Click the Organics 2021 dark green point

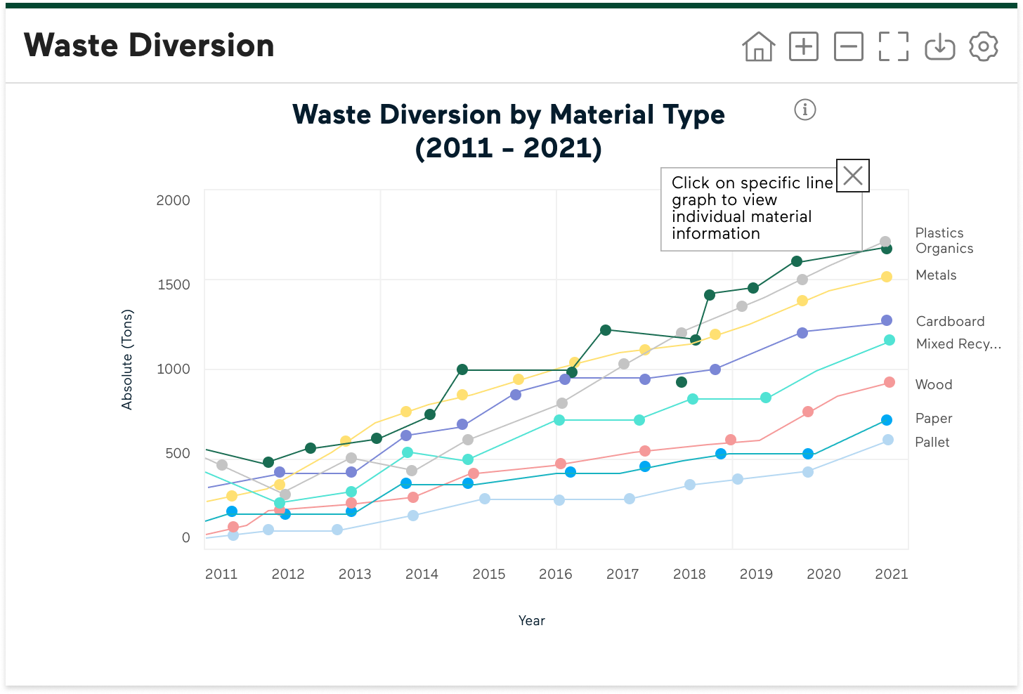click(x=887, y=249)
